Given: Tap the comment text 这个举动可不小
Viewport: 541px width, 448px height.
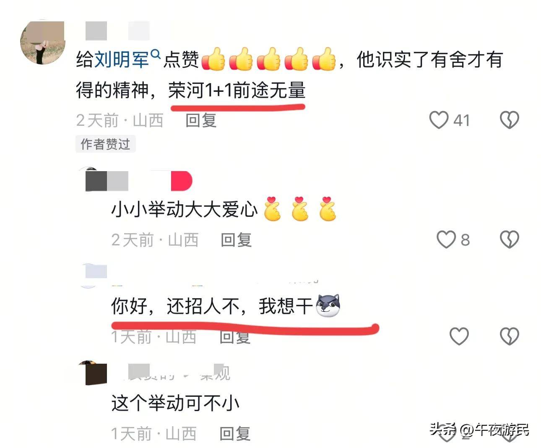Looking at the screenshot, I should tap(175, 403).
